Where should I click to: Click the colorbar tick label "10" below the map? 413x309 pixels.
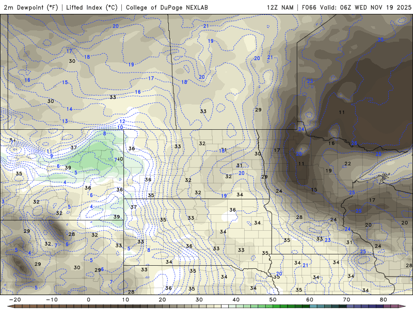125,300
